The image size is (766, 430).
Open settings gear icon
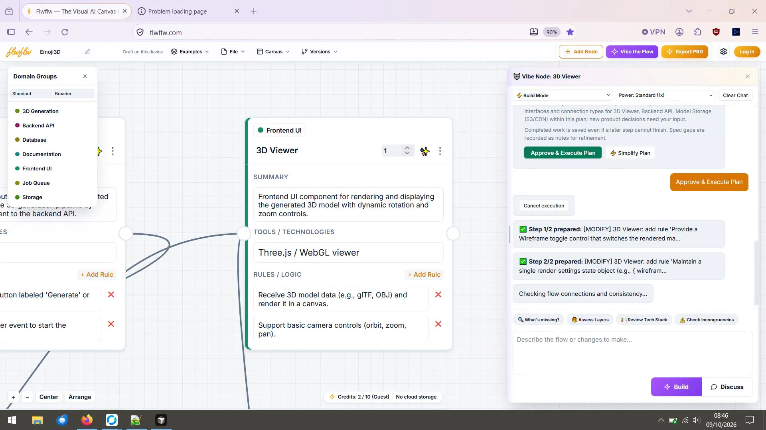point(723,52)
